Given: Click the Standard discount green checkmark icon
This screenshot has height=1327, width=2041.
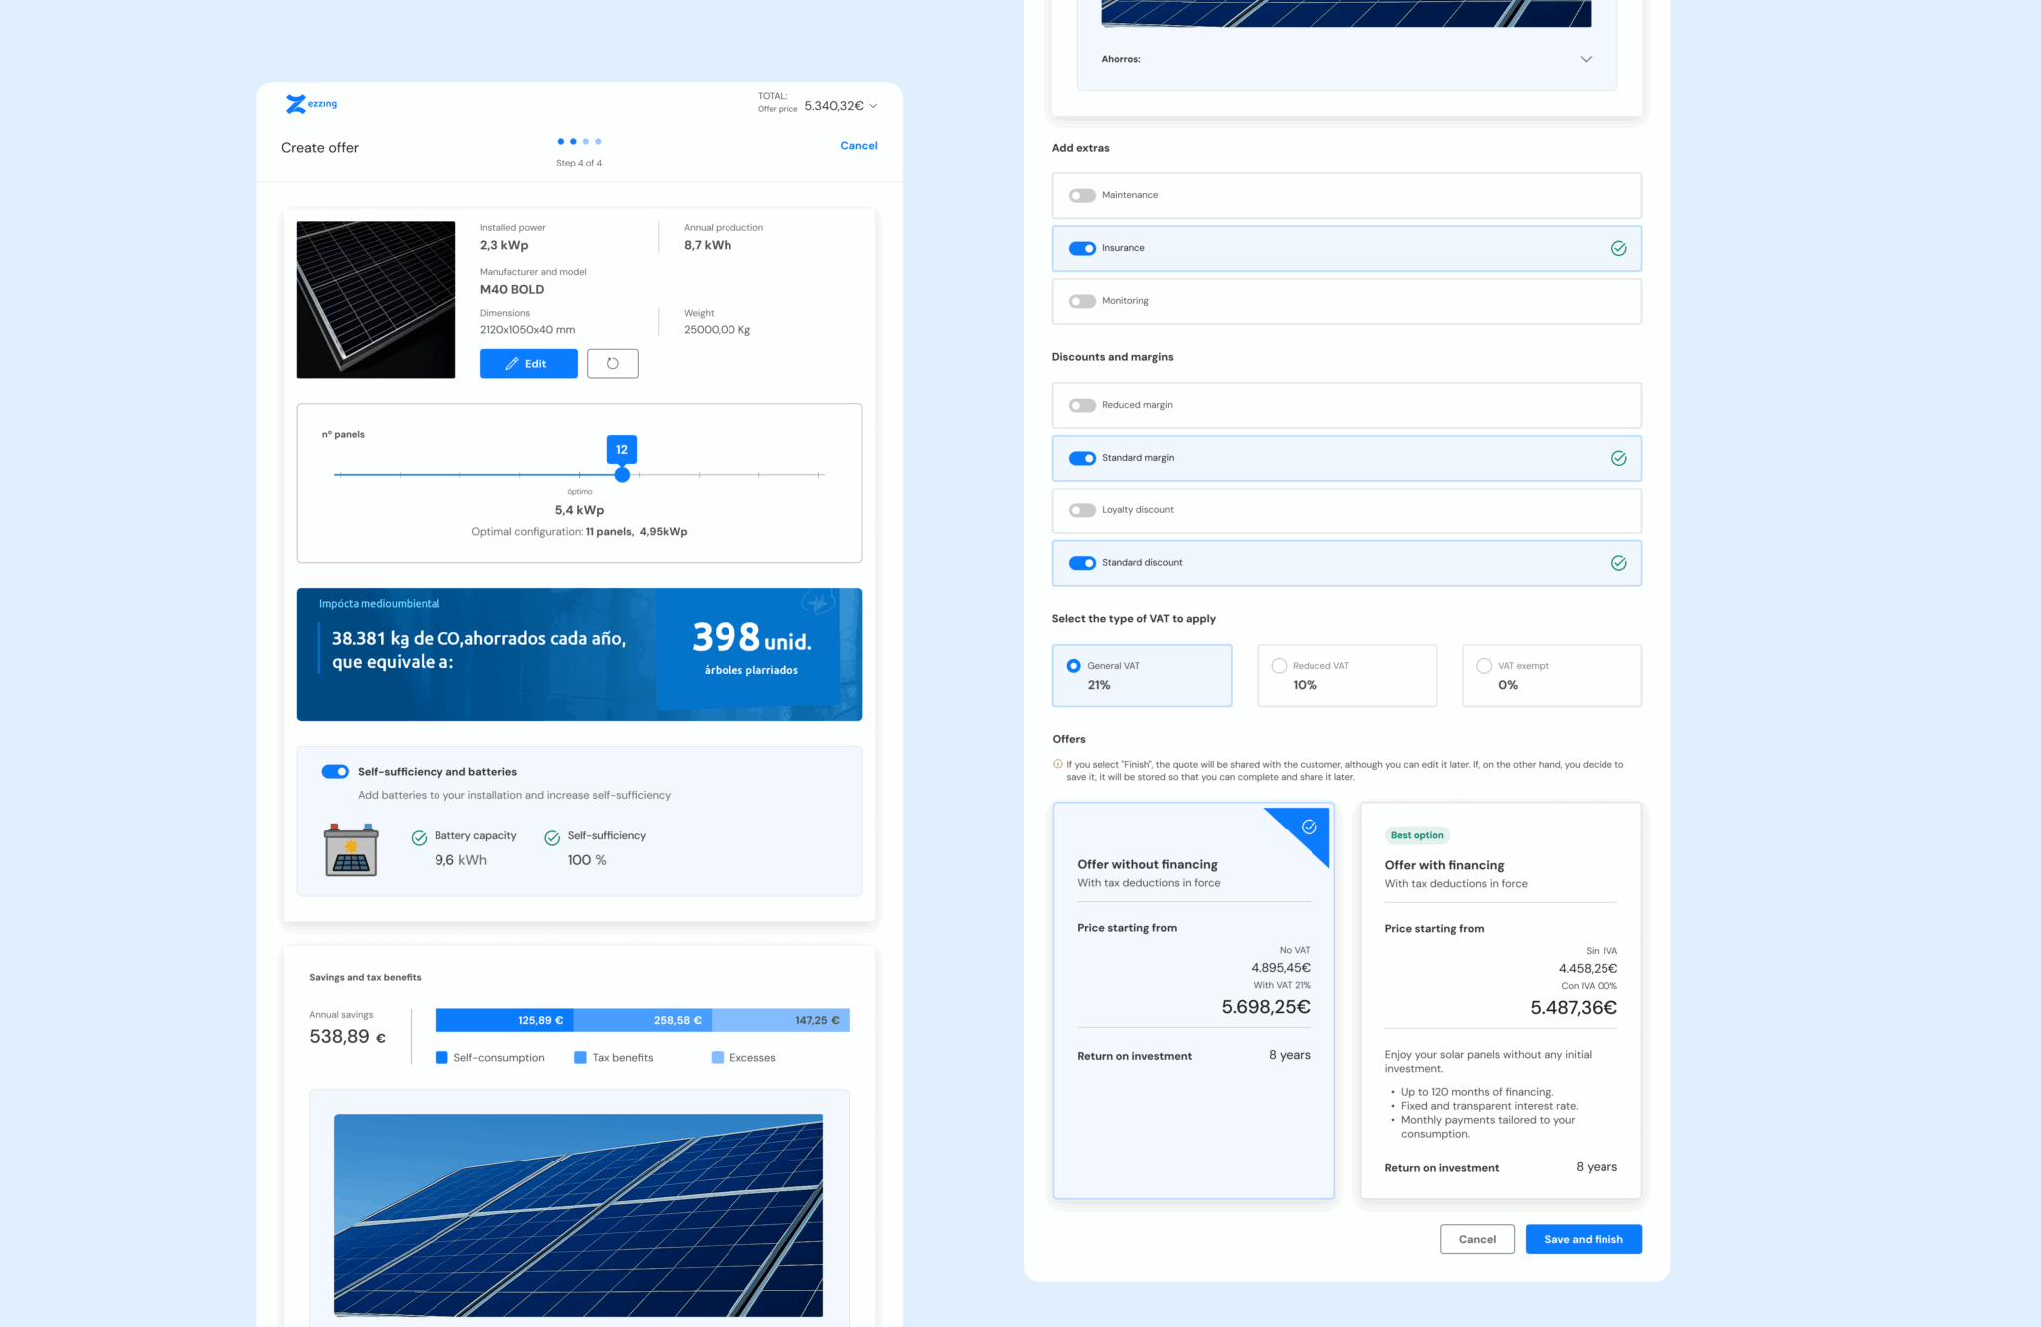Looking at the screenshot, I should tap(1618, 563).
